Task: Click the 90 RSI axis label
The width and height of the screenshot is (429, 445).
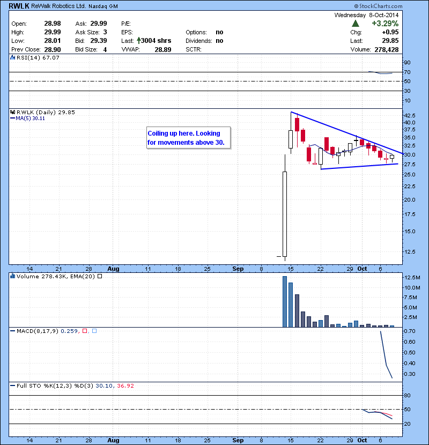Action: [408, 62]
